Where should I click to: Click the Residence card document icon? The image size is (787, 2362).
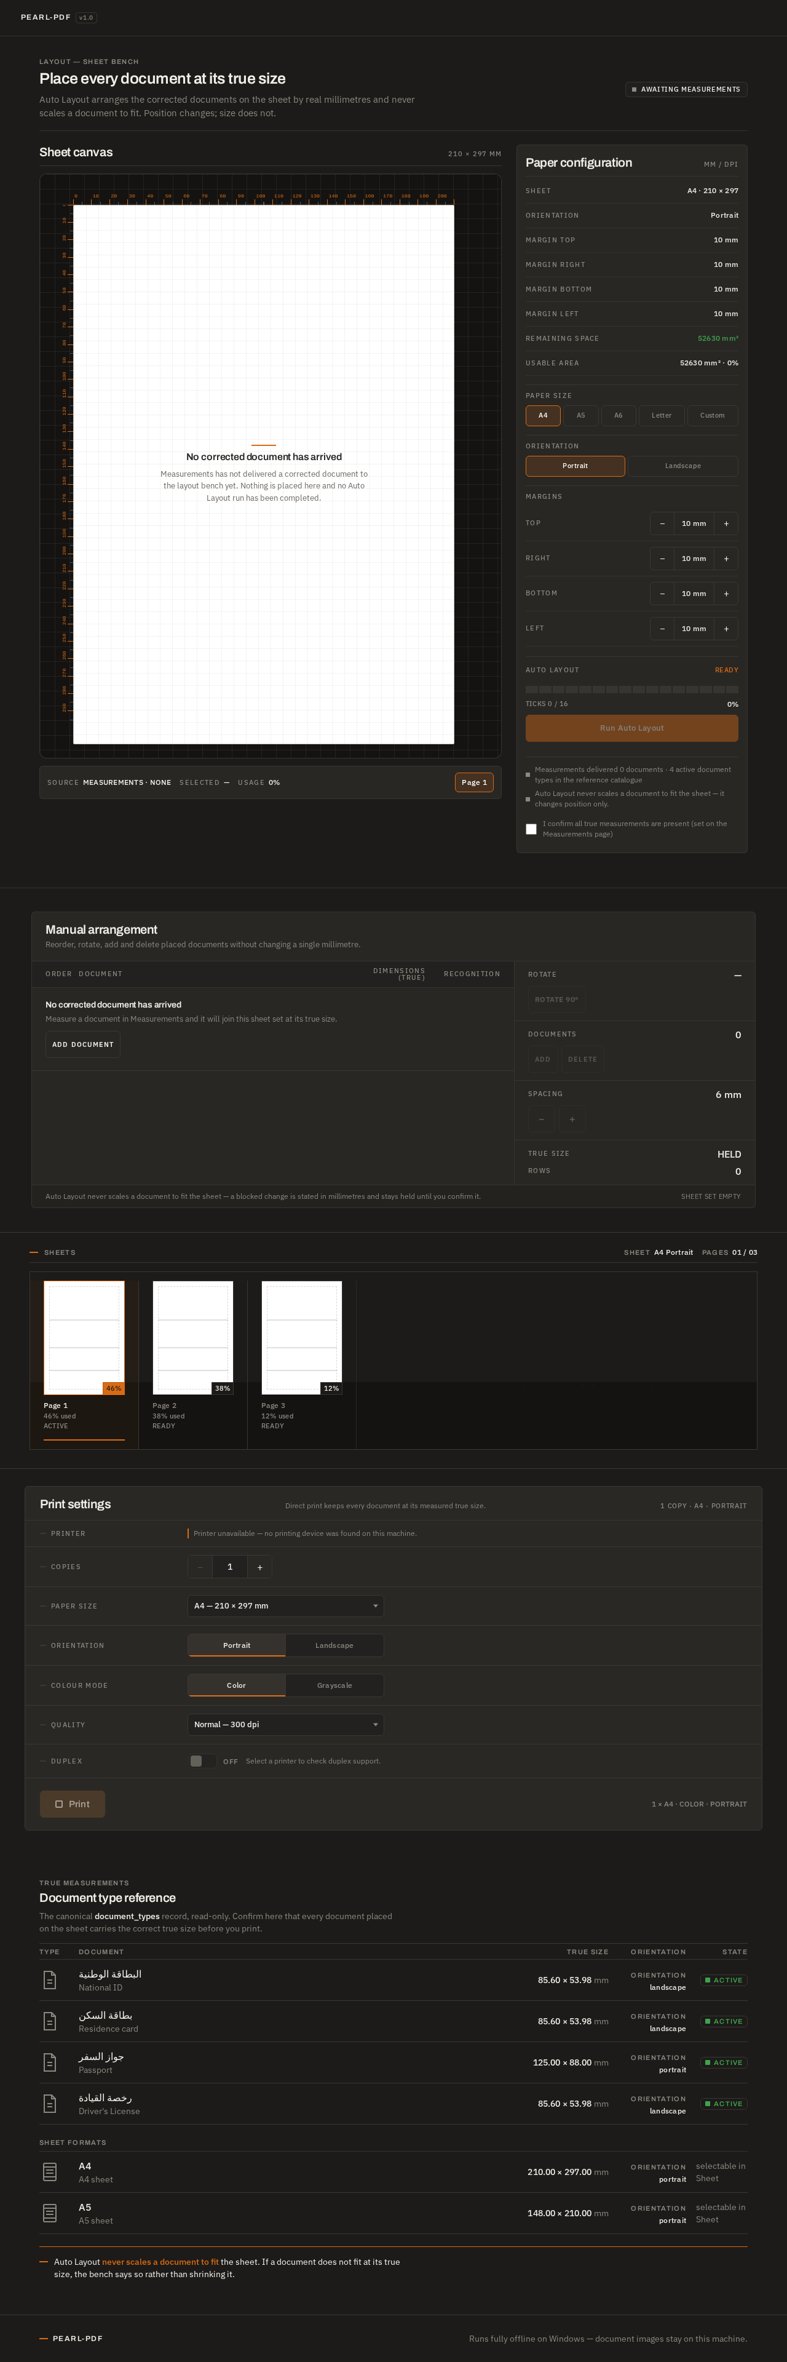coord(49,2021)
